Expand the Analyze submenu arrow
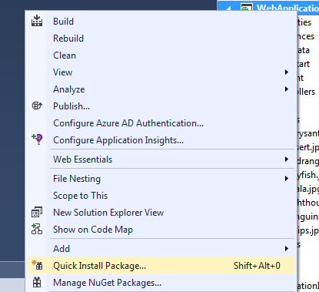This screenshot has height=292, width=319. click(287, 89)
